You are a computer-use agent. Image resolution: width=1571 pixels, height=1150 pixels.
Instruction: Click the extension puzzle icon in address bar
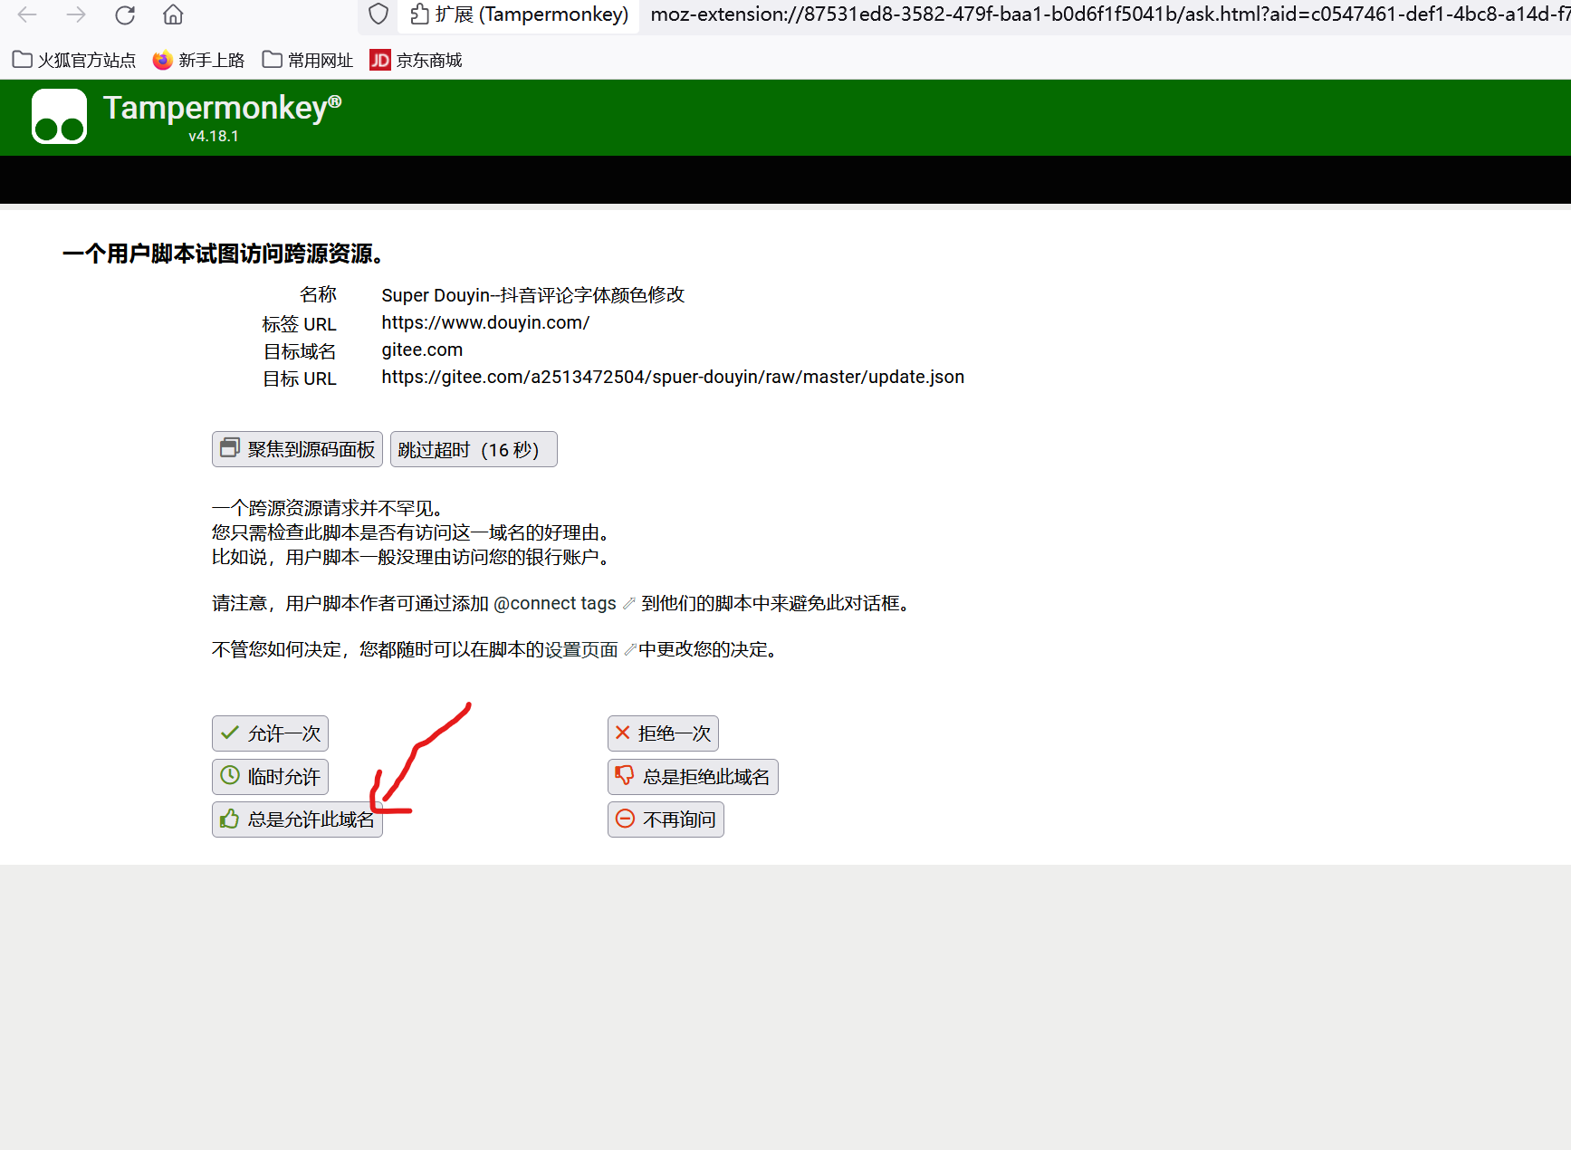(x=419, y=14)
